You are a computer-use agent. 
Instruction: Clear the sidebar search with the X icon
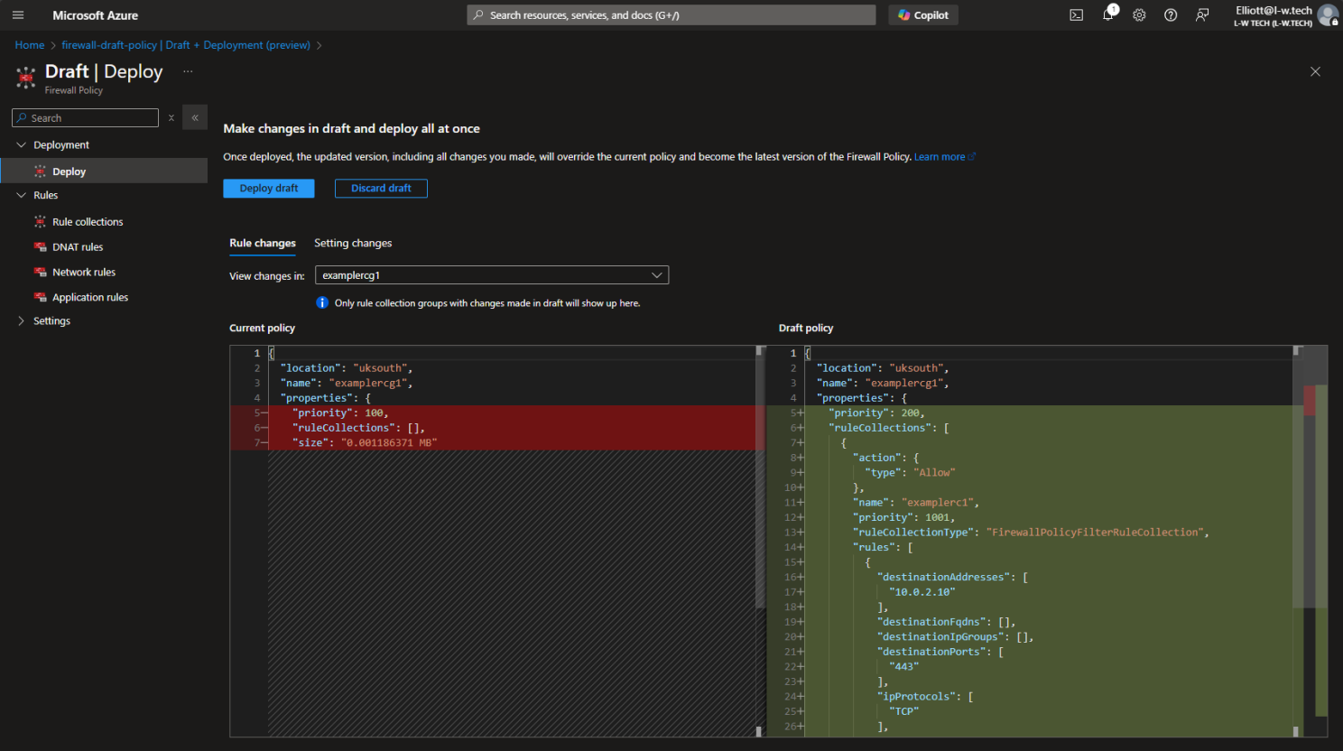pyautogui.click(x=171, y=118)
